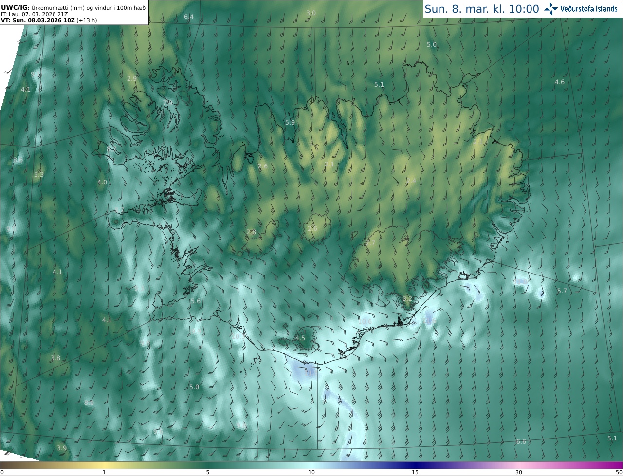
Task: Click the 5.7 value off the southeast
Action: 562,291
